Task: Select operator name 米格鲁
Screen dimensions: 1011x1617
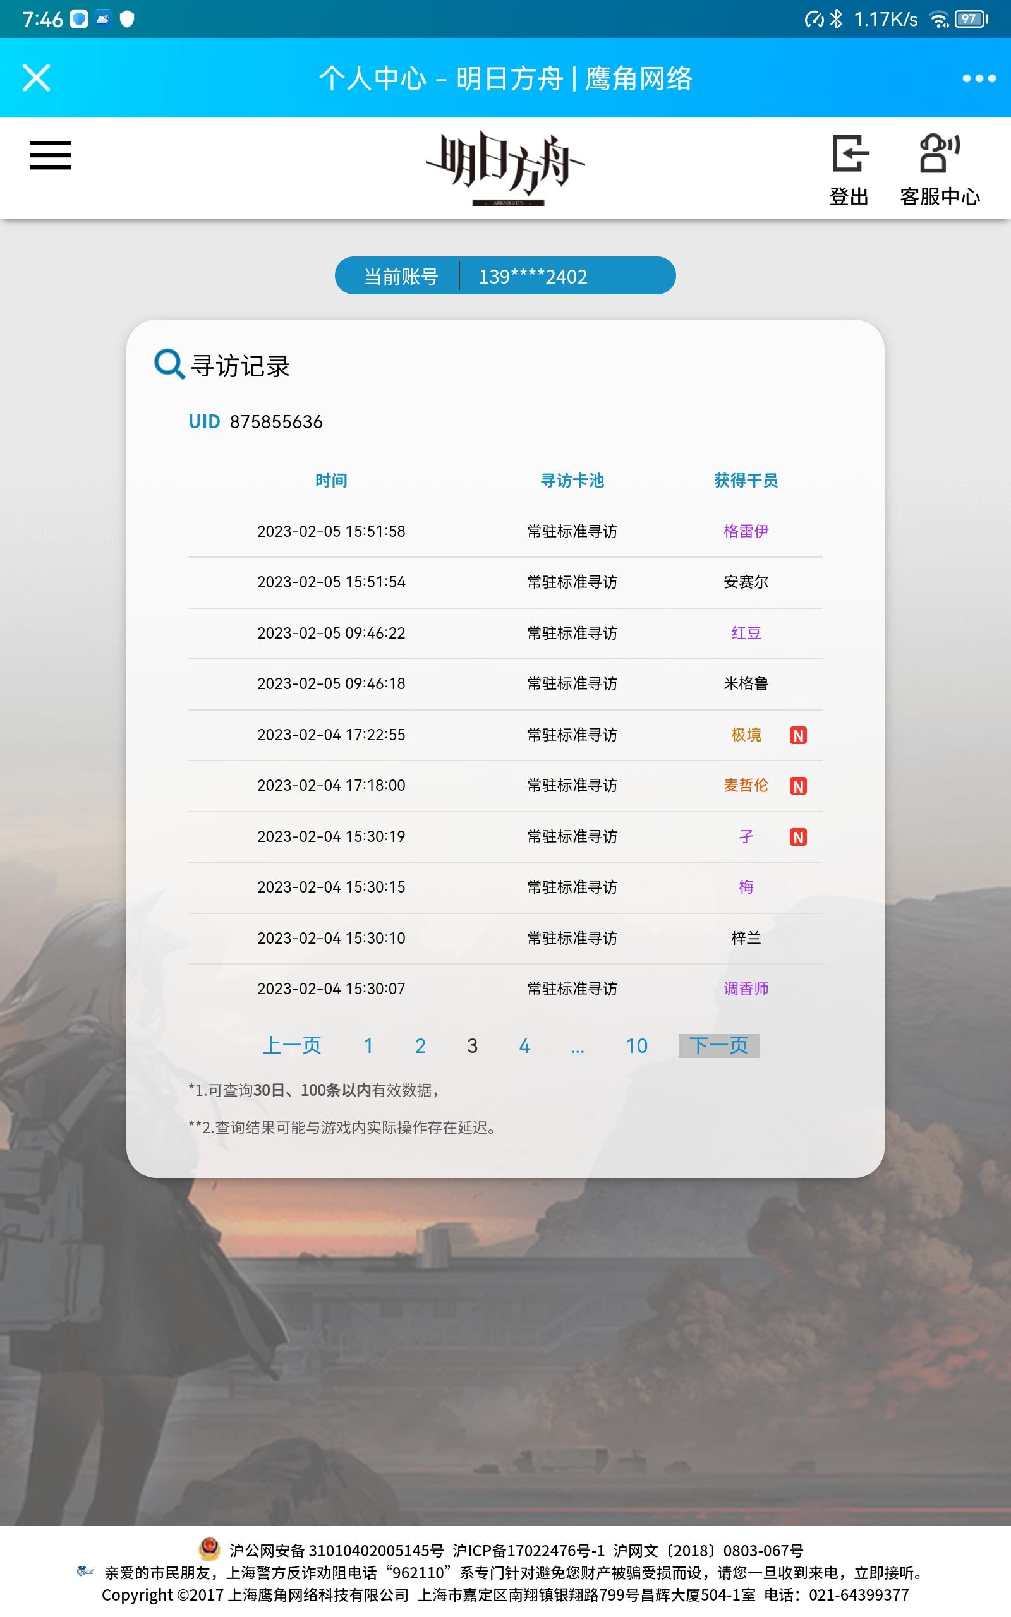Action: [x=746, y=683]
